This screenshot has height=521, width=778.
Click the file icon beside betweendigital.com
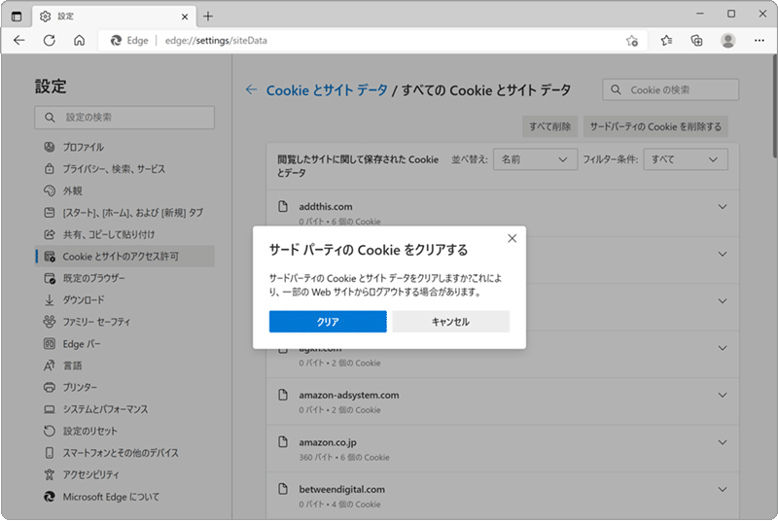(283, 489)
